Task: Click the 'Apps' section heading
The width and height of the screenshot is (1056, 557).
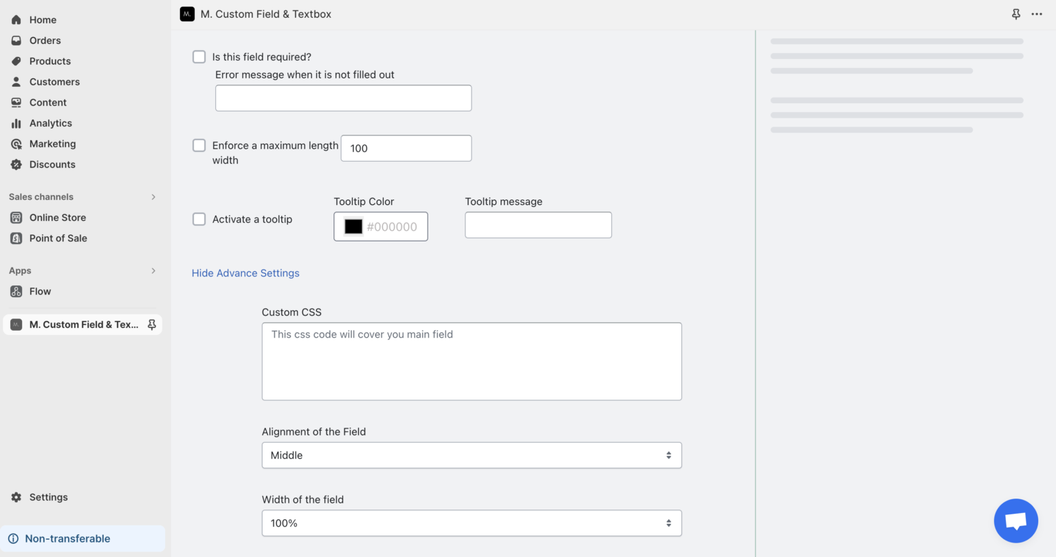Action: point(20,271)
